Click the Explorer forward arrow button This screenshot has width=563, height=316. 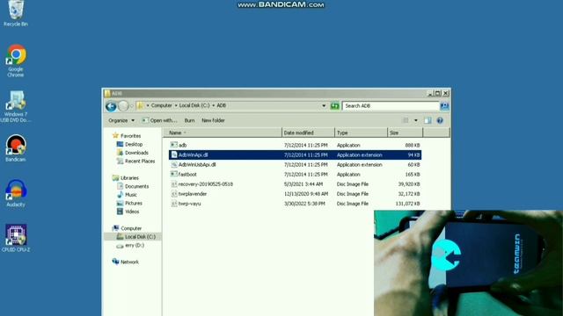point(123,106)
